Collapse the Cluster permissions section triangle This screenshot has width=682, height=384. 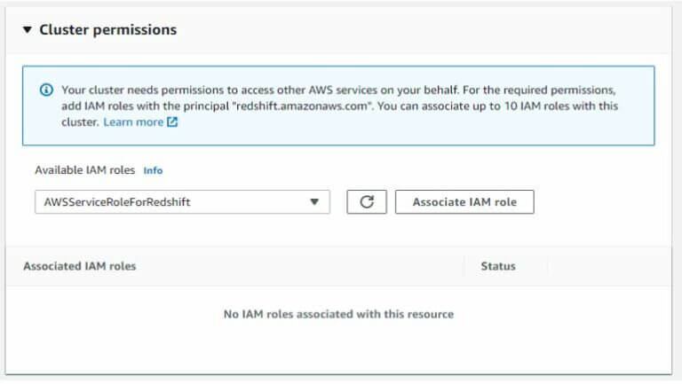pyautogui.click(x=27, y=30)
